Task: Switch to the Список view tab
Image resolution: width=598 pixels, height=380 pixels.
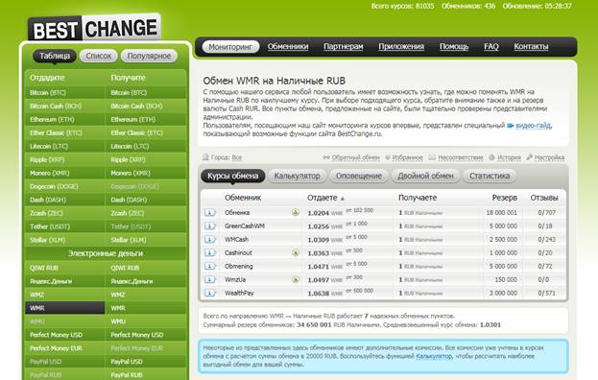Action: click(x=99, y=56)
